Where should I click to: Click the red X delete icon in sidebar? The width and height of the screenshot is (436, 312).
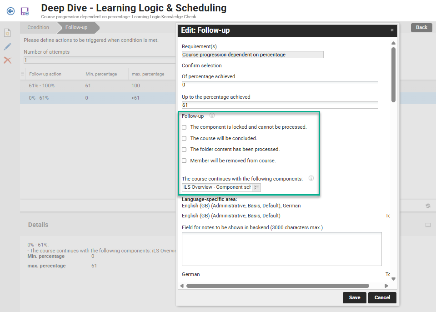(x=7, y=60)
